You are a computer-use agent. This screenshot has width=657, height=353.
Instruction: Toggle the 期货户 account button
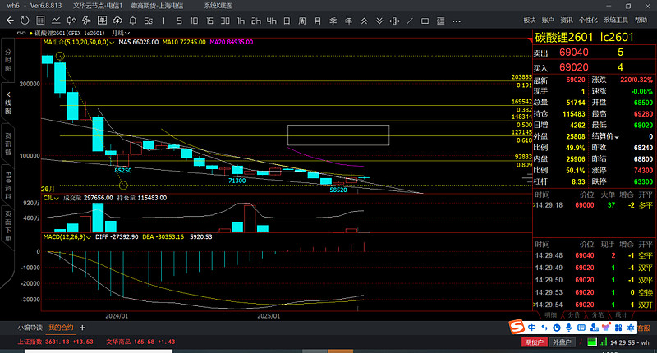pos(535,342)
